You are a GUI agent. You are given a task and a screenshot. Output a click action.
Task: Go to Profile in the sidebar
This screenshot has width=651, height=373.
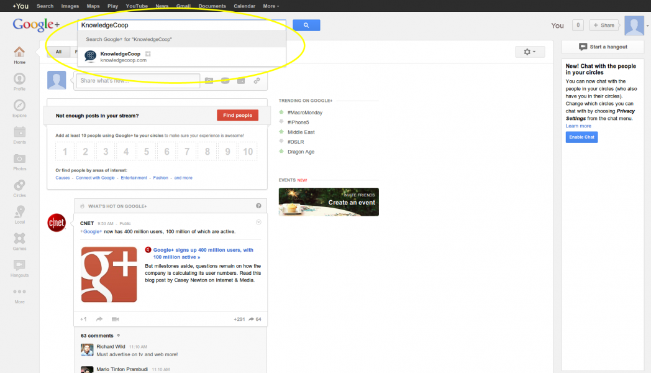[x=19, y=80]
